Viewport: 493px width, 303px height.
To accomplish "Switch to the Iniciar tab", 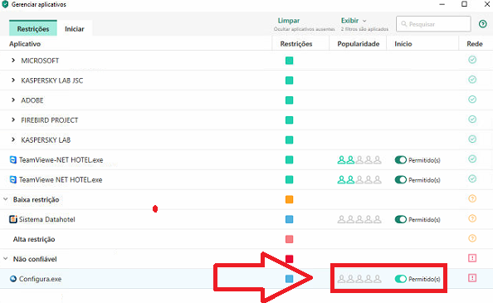I will (x=75, y=28).
